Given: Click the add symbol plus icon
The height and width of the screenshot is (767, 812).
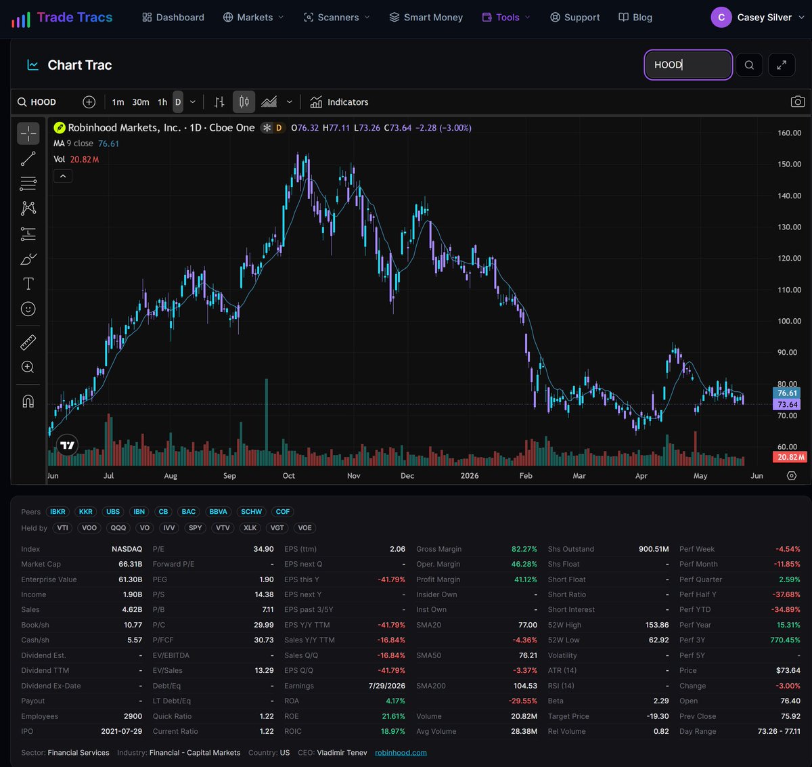Looking at the screenshot, I should point(89,102).
